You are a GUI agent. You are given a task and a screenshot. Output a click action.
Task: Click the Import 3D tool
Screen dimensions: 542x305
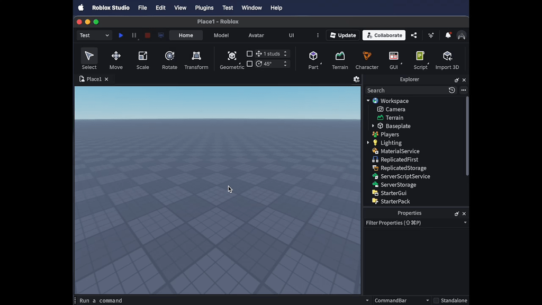point(447,58)
